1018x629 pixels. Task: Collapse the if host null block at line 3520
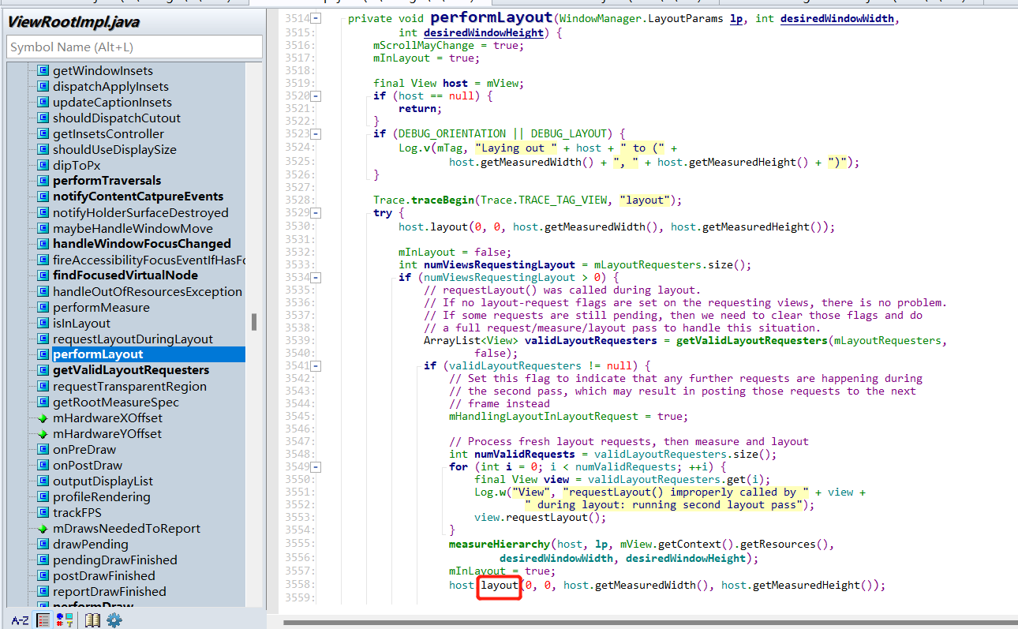(x=316, y=95)
